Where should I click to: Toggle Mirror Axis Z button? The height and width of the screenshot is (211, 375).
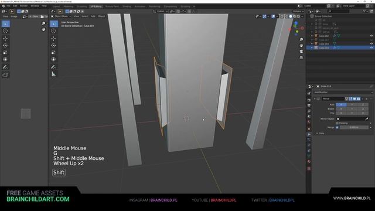pyautogui.click(x=363, y=105)
